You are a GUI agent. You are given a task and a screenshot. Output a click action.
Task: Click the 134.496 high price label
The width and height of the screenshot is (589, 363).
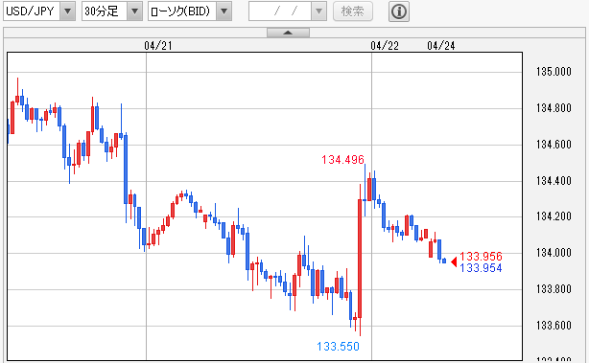tap(342, 160)
